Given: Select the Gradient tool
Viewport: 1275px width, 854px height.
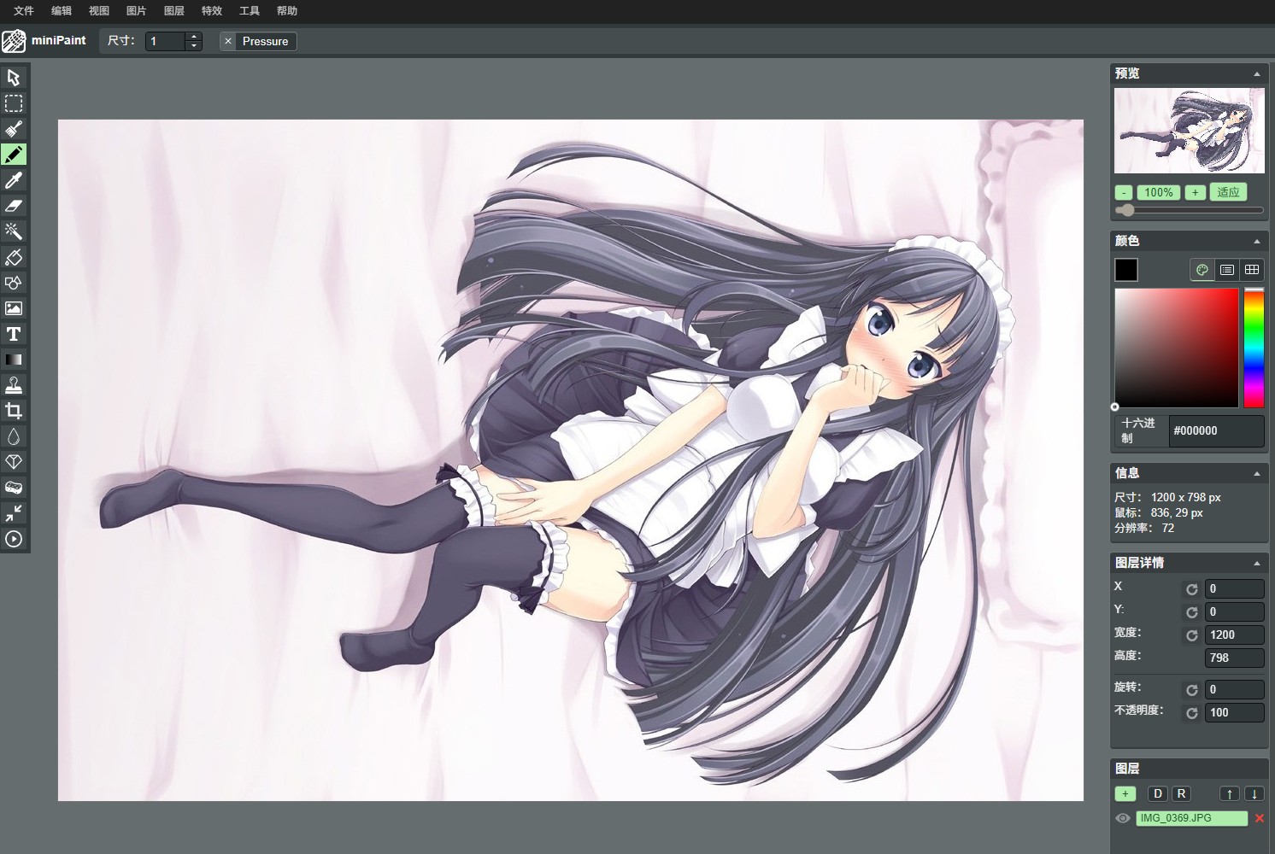Looking at the screenshot, I should tap(14, 360).
